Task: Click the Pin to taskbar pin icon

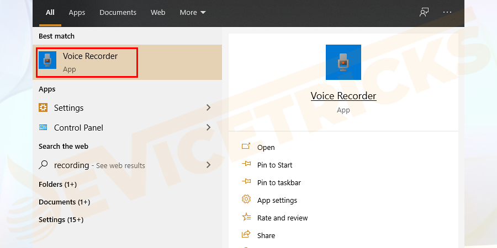Action: click(246, 181)
